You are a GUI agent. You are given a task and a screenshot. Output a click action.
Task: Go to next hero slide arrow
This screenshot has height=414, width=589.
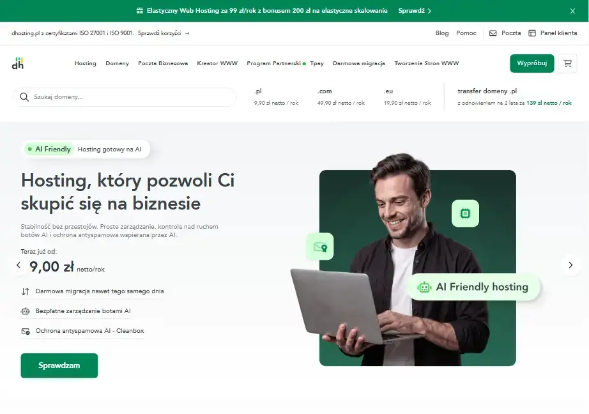[x=570, y=265]
